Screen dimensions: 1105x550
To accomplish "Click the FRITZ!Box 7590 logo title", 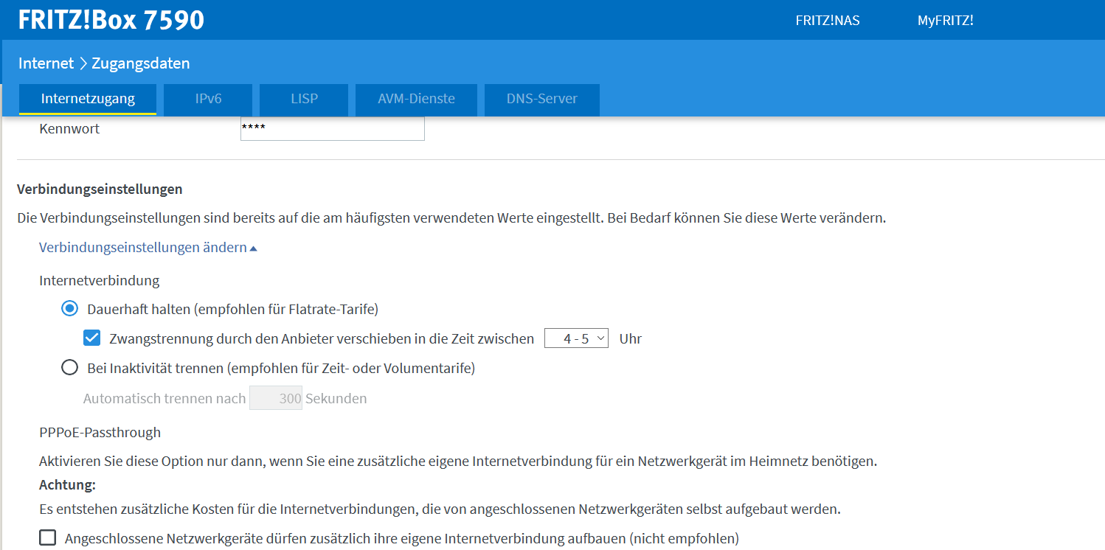I will coord(111,20).
